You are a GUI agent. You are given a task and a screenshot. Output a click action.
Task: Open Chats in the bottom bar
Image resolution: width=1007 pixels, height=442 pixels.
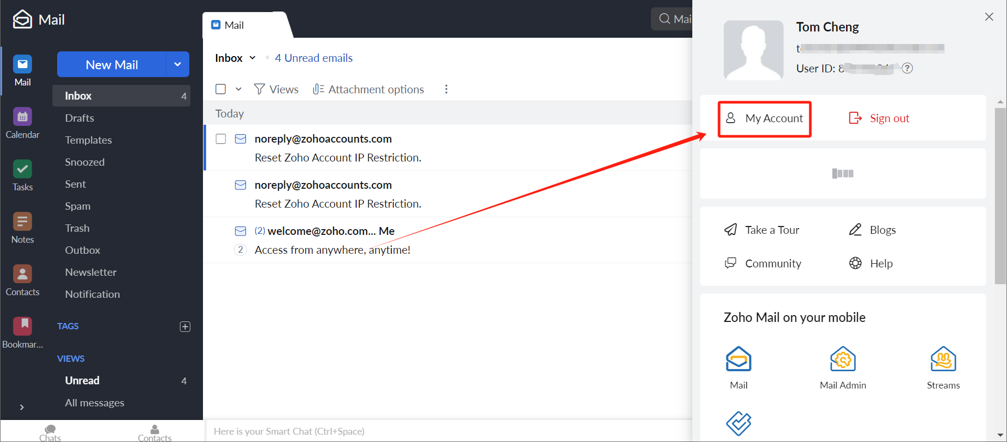click(x=50, y=433)
